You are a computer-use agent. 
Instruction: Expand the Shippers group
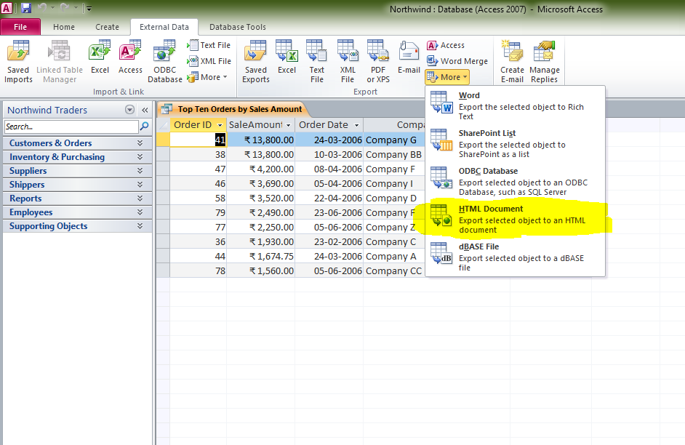(77, 185)
